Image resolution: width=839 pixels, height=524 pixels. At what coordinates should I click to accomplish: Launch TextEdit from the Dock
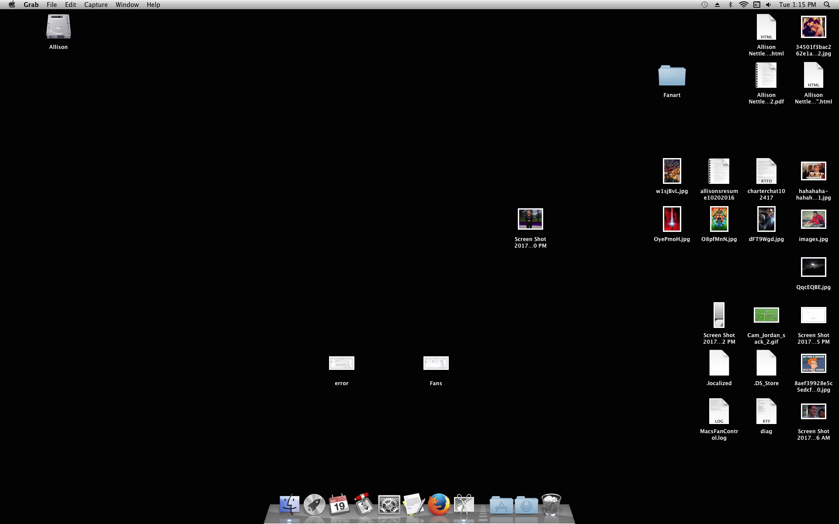[x=413, y=505]
